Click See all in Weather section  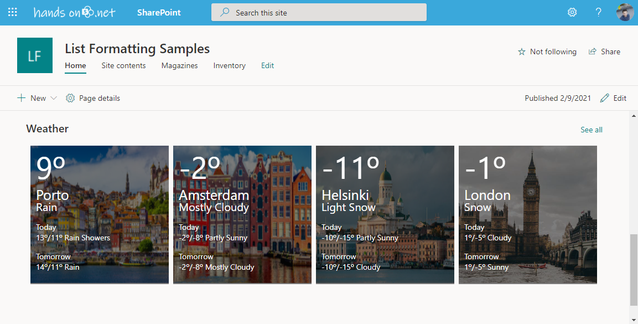pyautogui.click(x=591, y=130)
